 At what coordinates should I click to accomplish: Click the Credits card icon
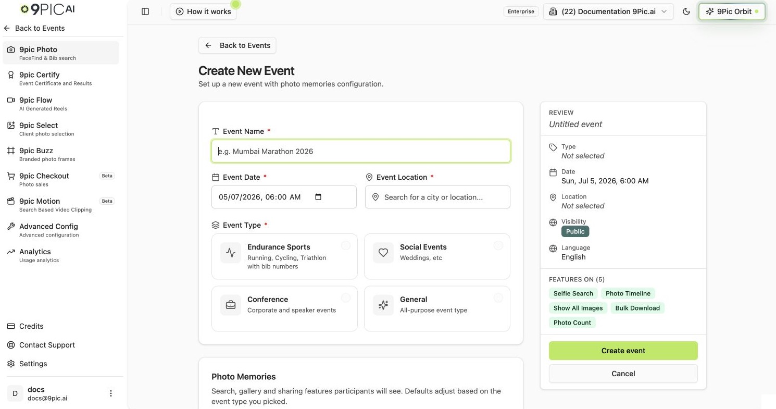click(10, 326)
